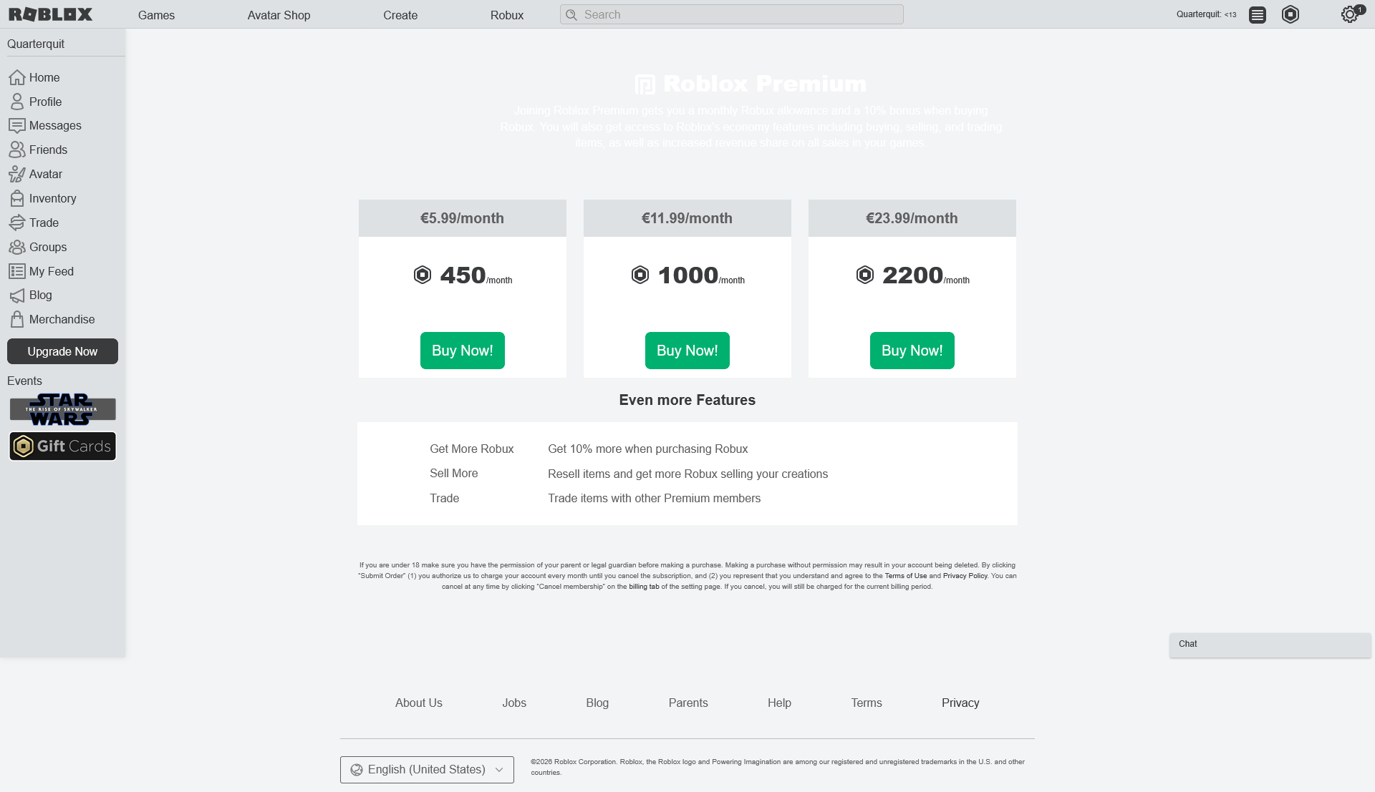The image size is (1375, 792).
Task: Click the Avatar icon in sidebar
Action: pos(17,174)
